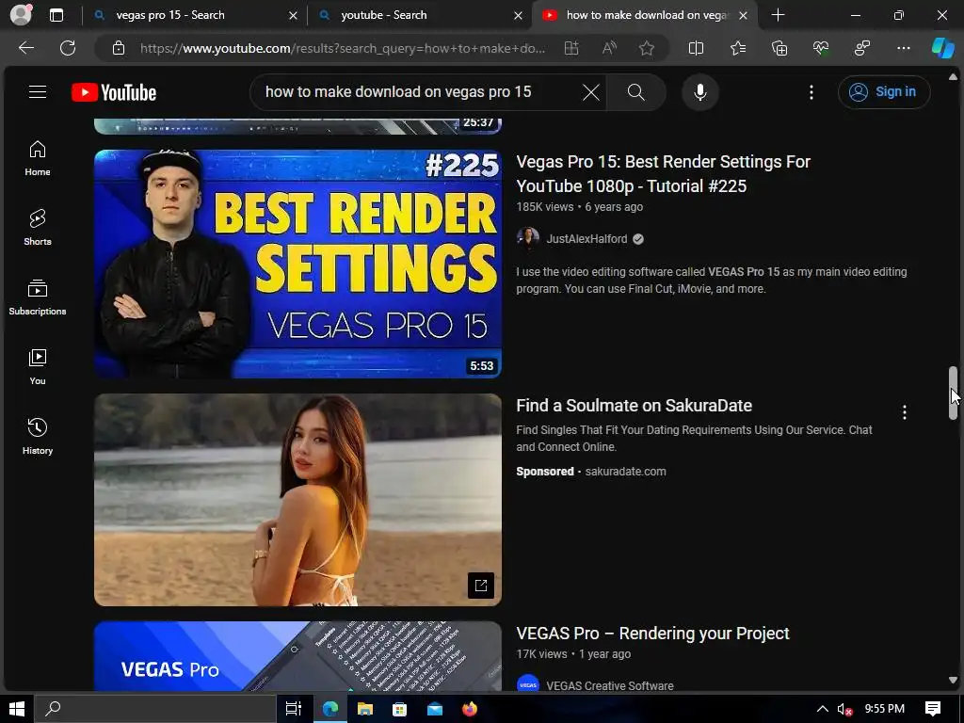The width and height of the screenshot is (964, 723).
Task: Open the Windows taskbar search box
Action: click(x=155, y=709)
